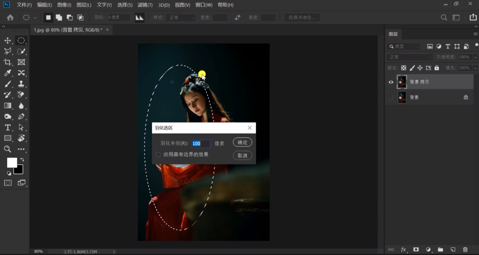This screenshot has height=255, width=479.
Task: Click the 取消 button
Action: click(x=242, y=155)
